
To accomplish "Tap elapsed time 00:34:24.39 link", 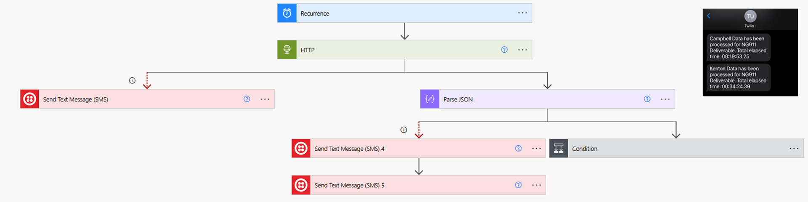I will click(x=736, y=87).
